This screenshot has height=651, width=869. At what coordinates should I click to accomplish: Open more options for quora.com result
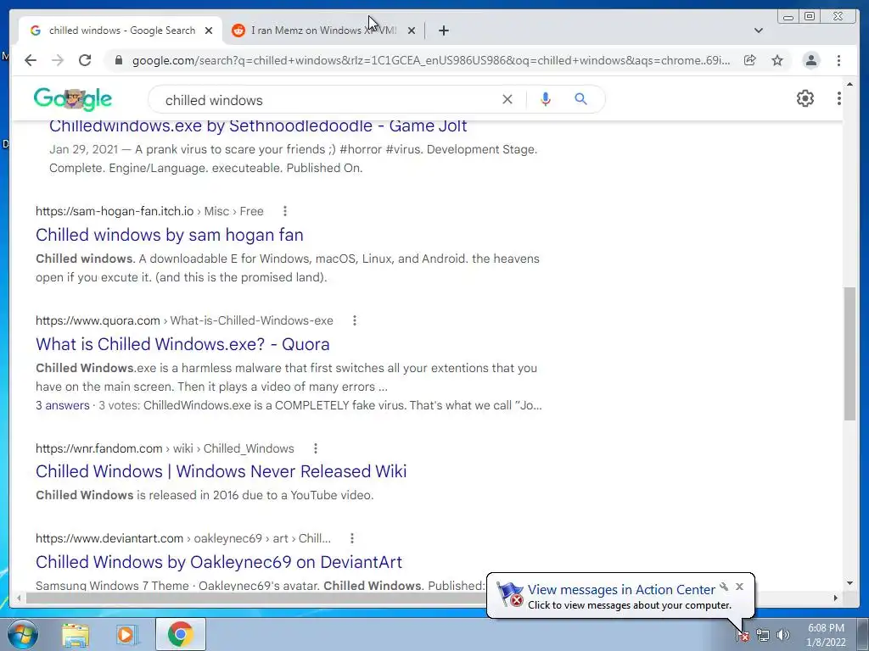click(355, 320)
